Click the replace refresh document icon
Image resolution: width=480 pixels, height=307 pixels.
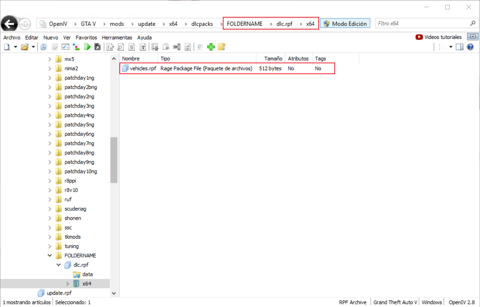point(188,47)
